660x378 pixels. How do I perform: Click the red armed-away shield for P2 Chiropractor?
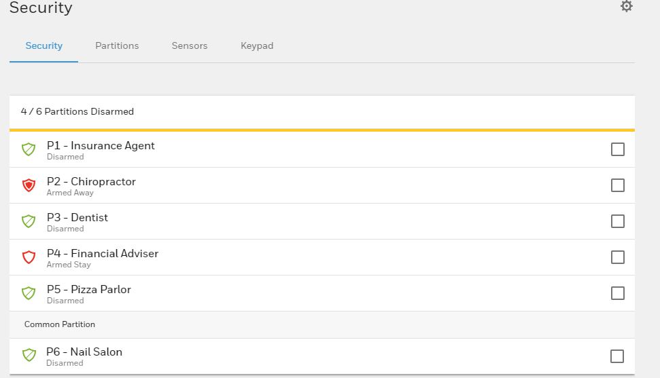pos(29,185)
